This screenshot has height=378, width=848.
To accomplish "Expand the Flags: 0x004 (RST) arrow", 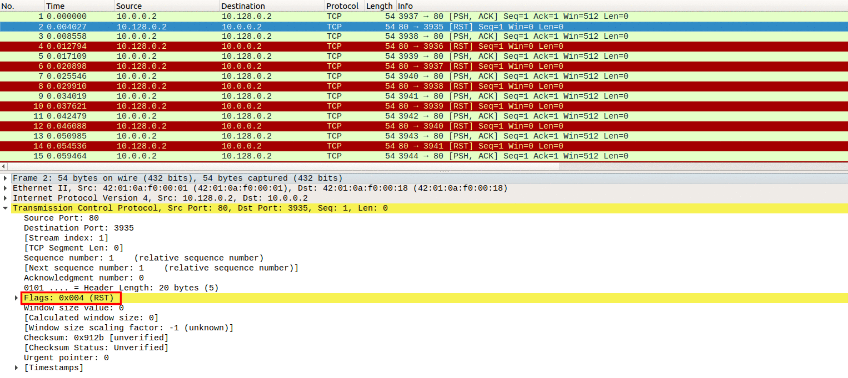I will click(17, 298).
